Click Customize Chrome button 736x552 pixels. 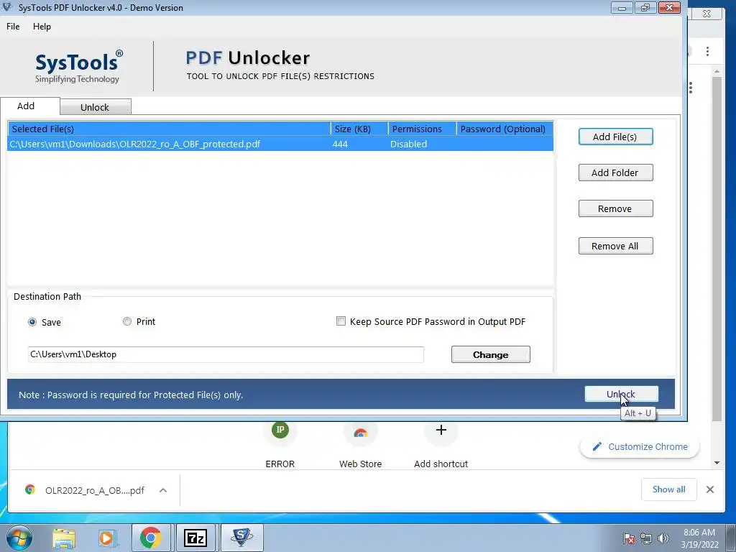[x=640, y=447]
